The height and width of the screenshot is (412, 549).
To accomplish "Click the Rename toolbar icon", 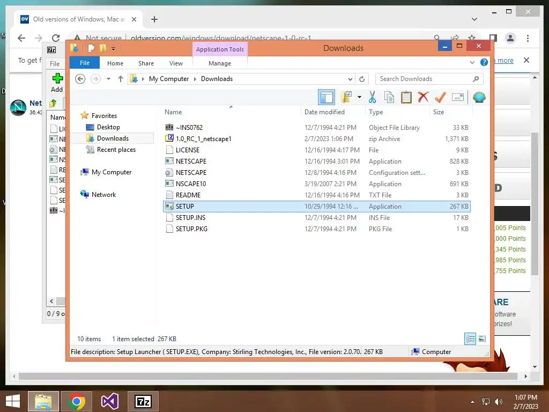I will 458,97.
